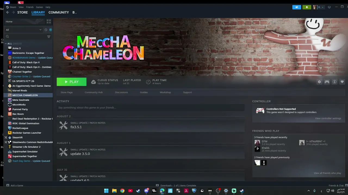Click the library search magnifier icon
The image size is (348, 195).
pyautogui.click(x=7, y=37)
